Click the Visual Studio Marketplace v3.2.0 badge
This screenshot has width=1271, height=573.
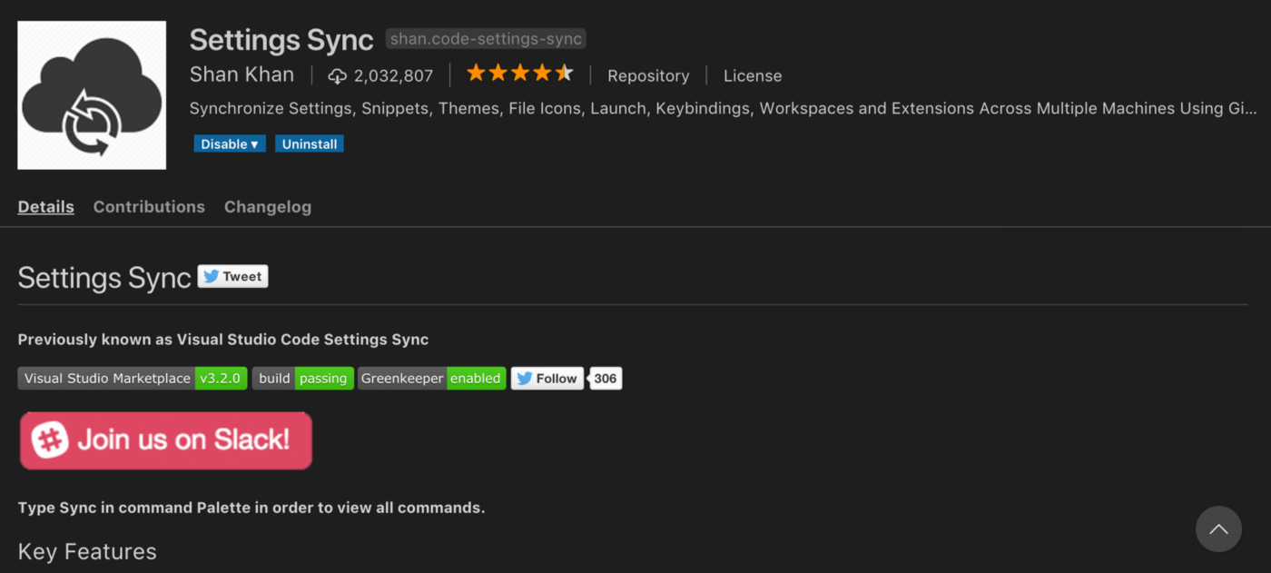tap(133, 379)
